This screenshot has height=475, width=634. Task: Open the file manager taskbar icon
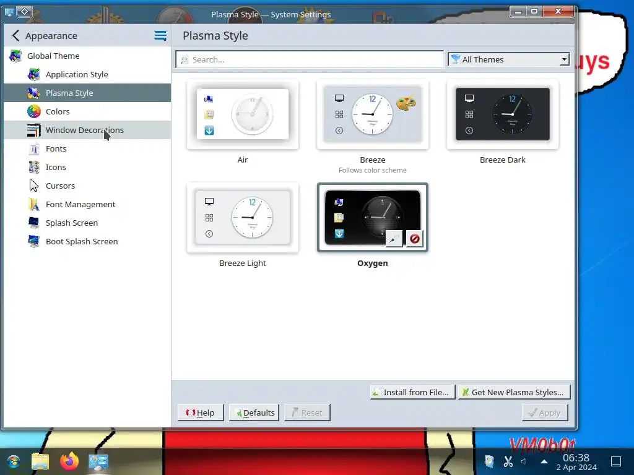(40, 461)
